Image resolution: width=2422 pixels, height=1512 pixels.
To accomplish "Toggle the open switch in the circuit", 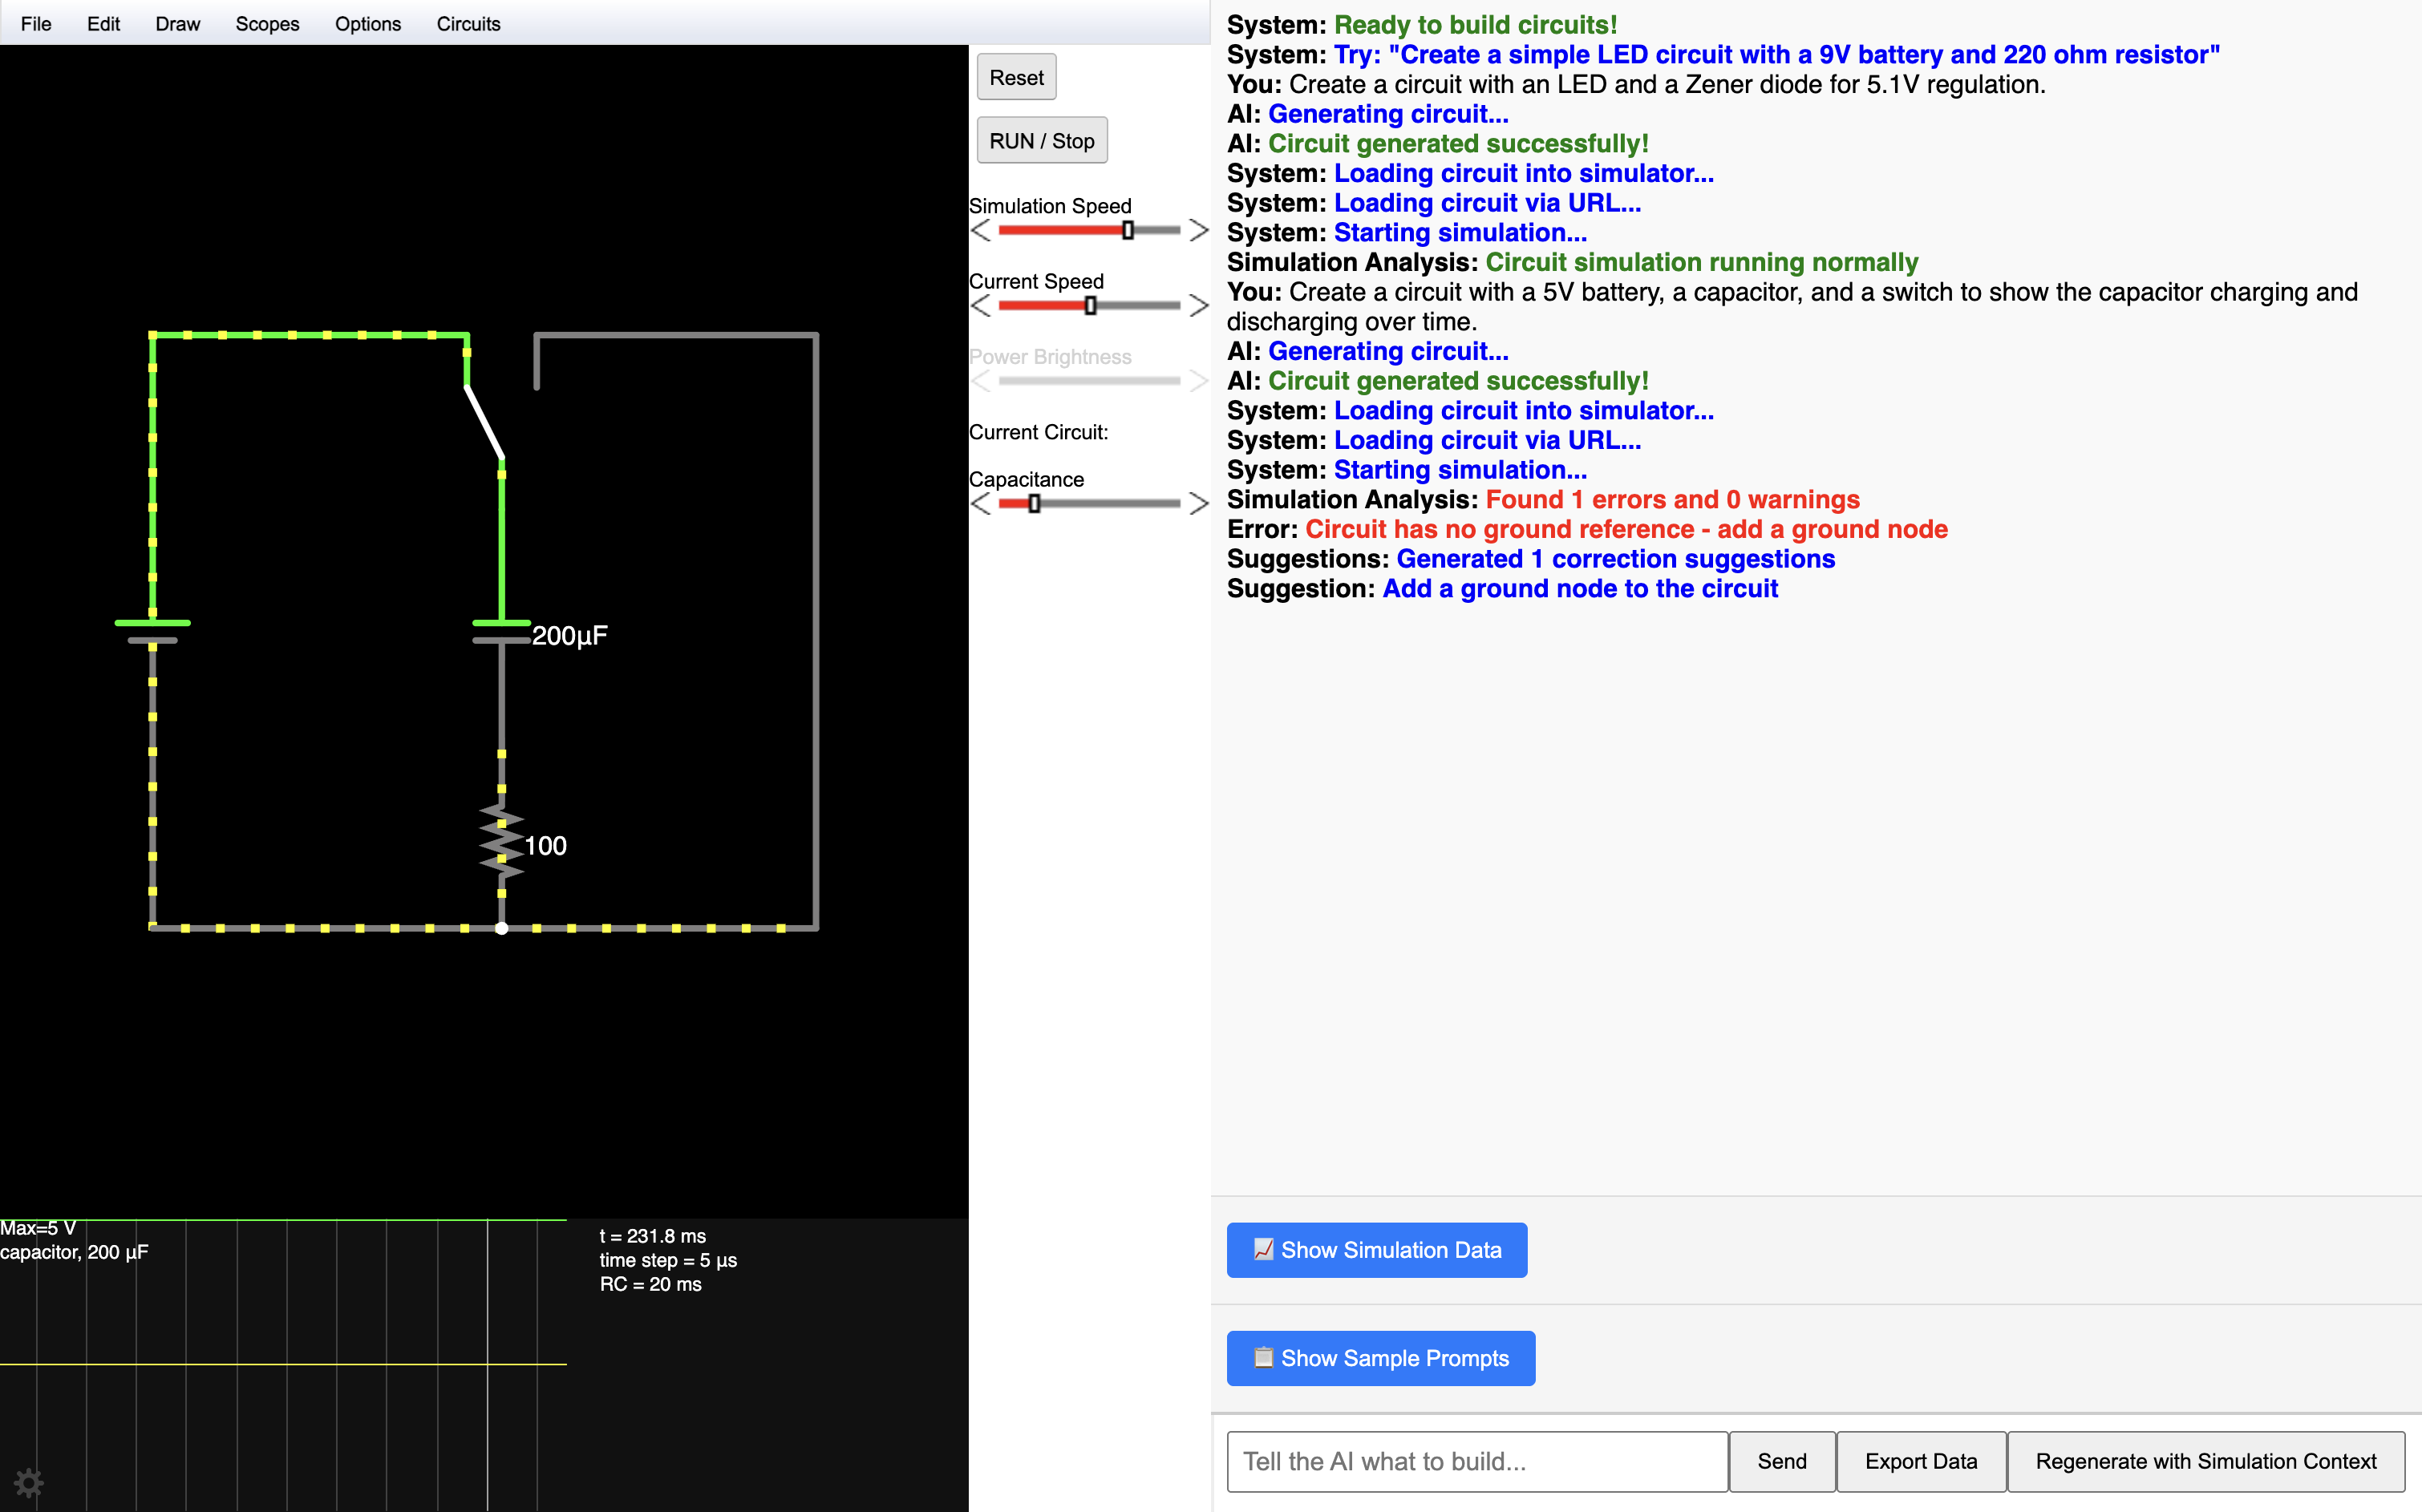I will (x=484, y=422).
